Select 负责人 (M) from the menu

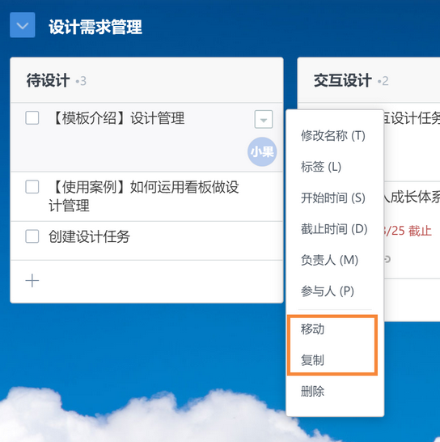(x=329, y=260)
